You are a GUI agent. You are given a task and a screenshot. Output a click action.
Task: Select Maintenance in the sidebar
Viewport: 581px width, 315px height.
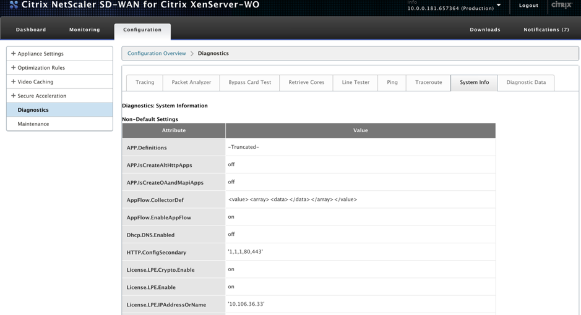point(59,124)
